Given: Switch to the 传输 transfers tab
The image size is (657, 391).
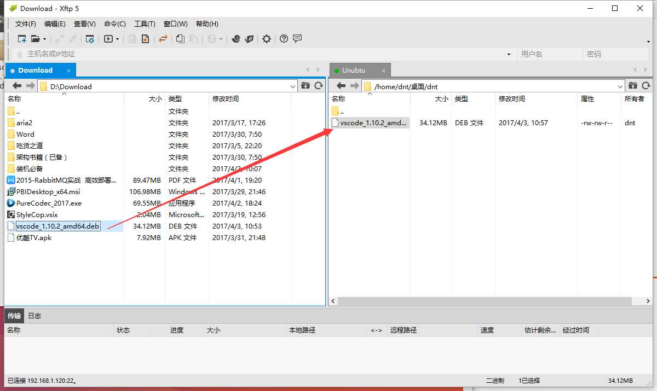Looking at the screenshot, I should tap(14, 316).
